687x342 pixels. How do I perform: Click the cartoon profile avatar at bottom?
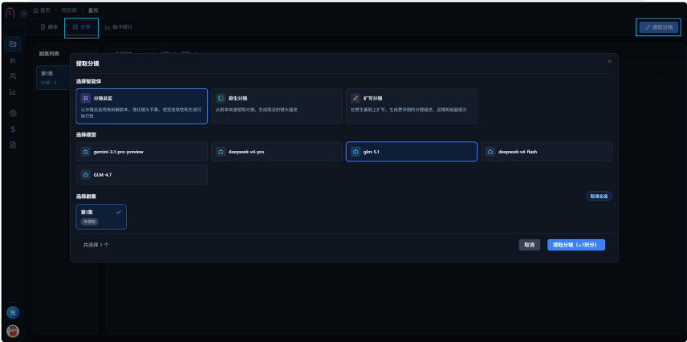13,331
